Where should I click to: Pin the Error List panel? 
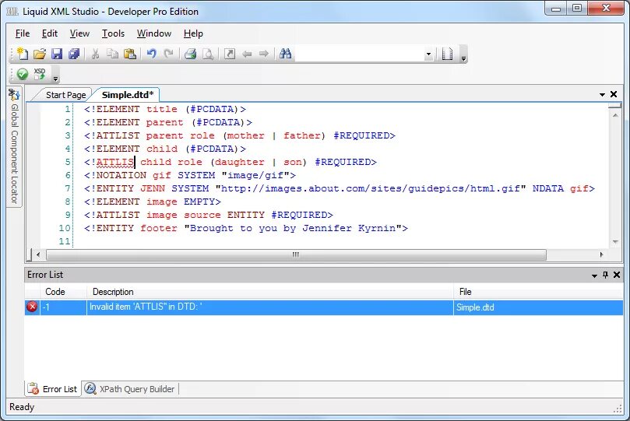click(605, 275)
